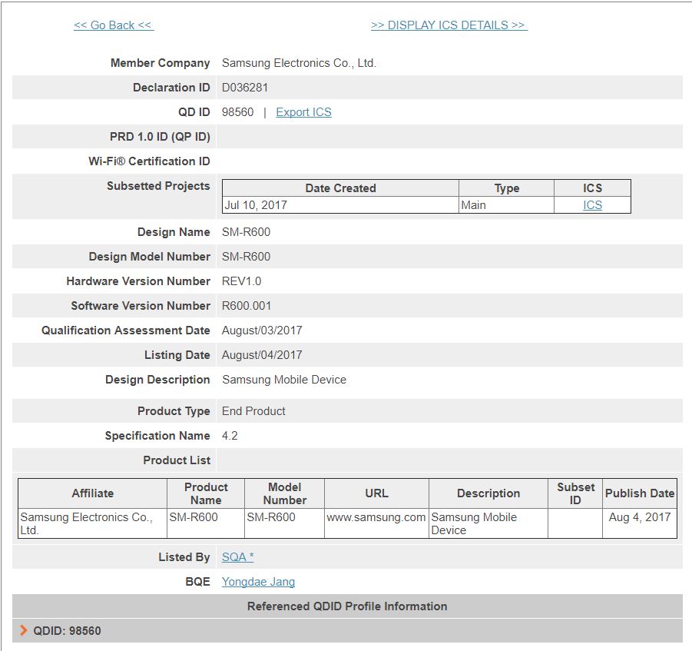This screenshot has width=692, height=651.
Task: Click 'Samsung Electronics Co., Ltd.' Member Company value
Action: [299, 63]
